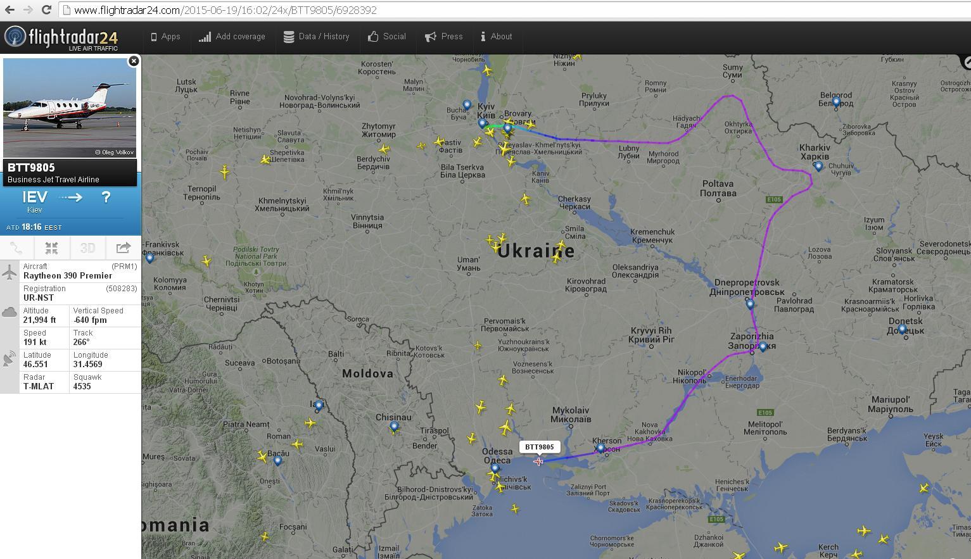Click the Chisinau airport pin marker
Screen dimensions: 971x559
tap(394, 426)
